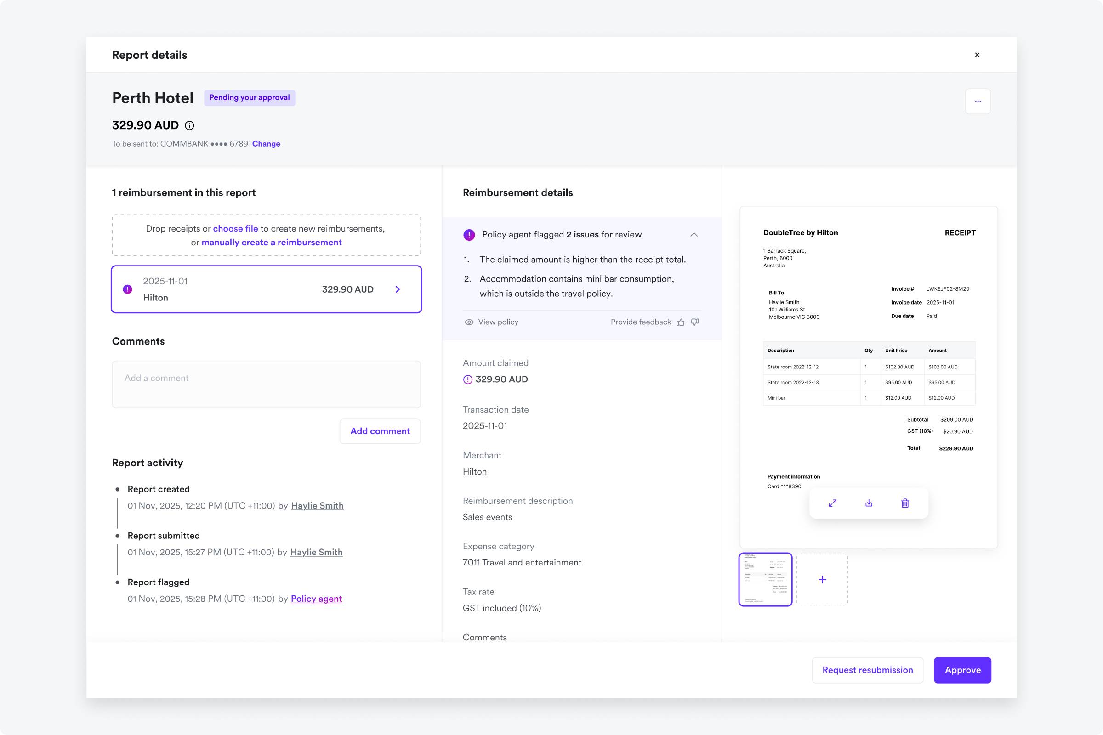The width and height of the screenshot is (1103, 735).
Task: Open the three-dot more options menu
Action: (978, 101)
